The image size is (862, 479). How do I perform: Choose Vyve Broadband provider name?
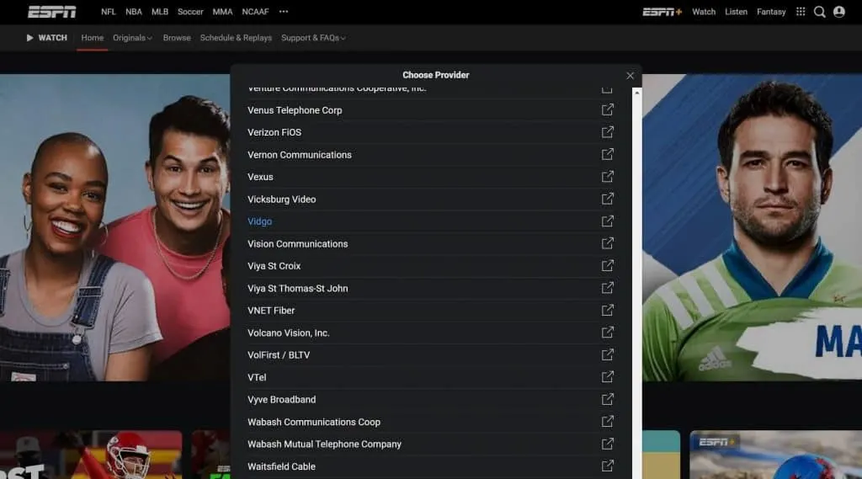coord(281,400)
